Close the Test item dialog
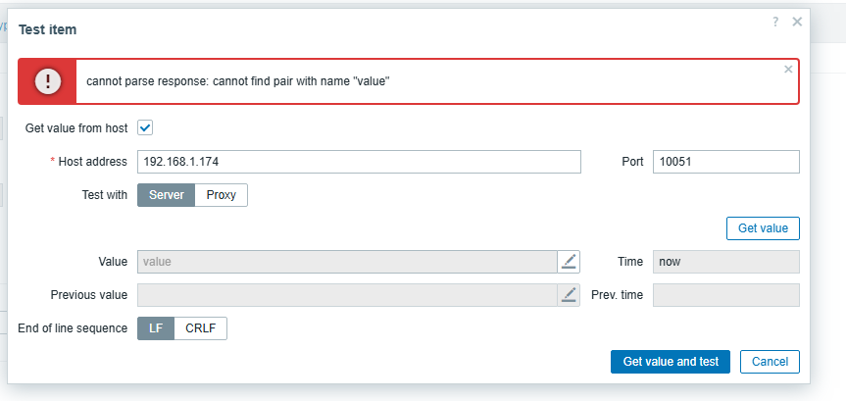The width and height of the screenshot is (846, 401). pyautogui.click(x=797, y=22)
